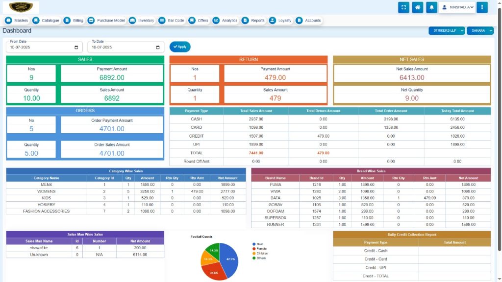Click the From Date input field

coord(39,47)
